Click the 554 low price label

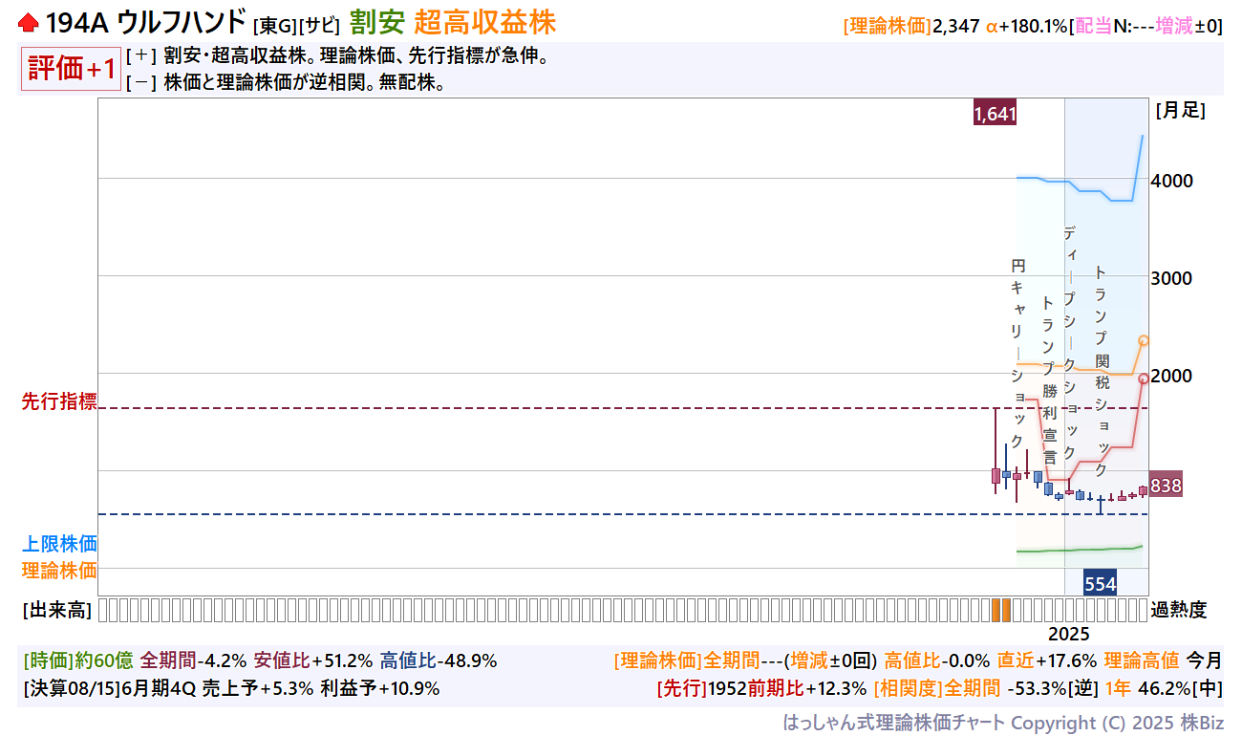(x=1100, y=584)
